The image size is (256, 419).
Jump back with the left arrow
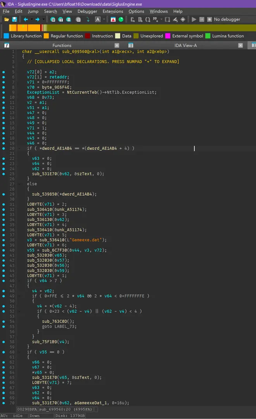[x=26, y=19]
